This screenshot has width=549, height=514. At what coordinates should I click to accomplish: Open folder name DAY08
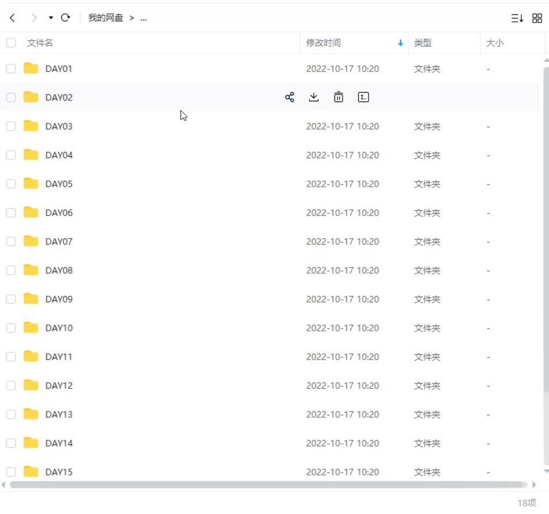point(59,270)
